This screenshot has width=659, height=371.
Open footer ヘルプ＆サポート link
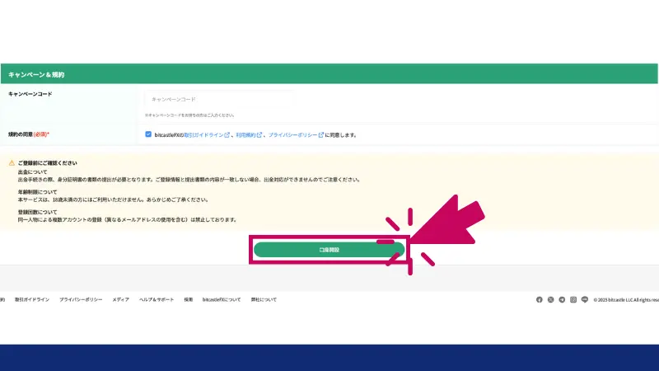157,299
